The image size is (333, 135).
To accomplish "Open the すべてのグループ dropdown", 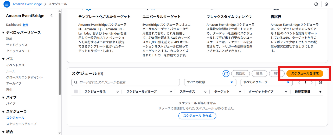I will point(267,82).
